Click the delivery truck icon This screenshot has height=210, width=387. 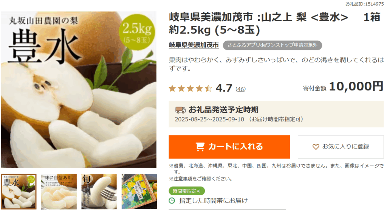pos(180,110)
